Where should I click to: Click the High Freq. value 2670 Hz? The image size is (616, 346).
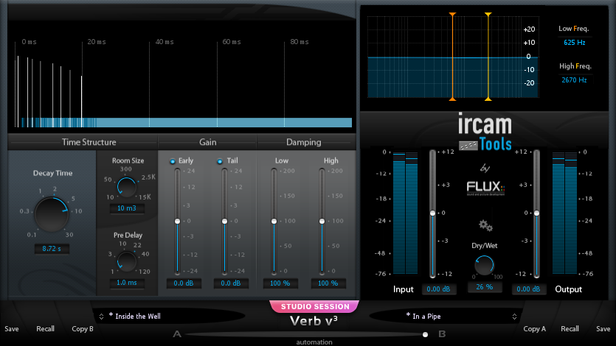click(x=575, y=80)
